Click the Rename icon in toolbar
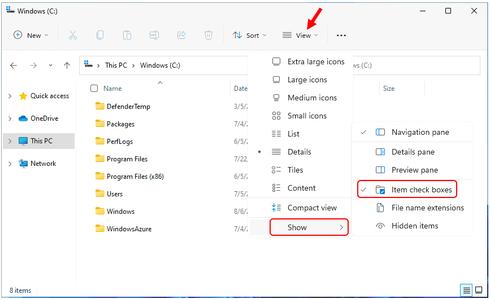Screen dimensions: 490x299 (x=154, y=35)
